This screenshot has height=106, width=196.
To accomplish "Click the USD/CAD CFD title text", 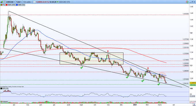I will click(64, 2).
